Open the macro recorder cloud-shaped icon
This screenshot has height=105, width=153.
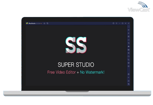tap(129, 46)
